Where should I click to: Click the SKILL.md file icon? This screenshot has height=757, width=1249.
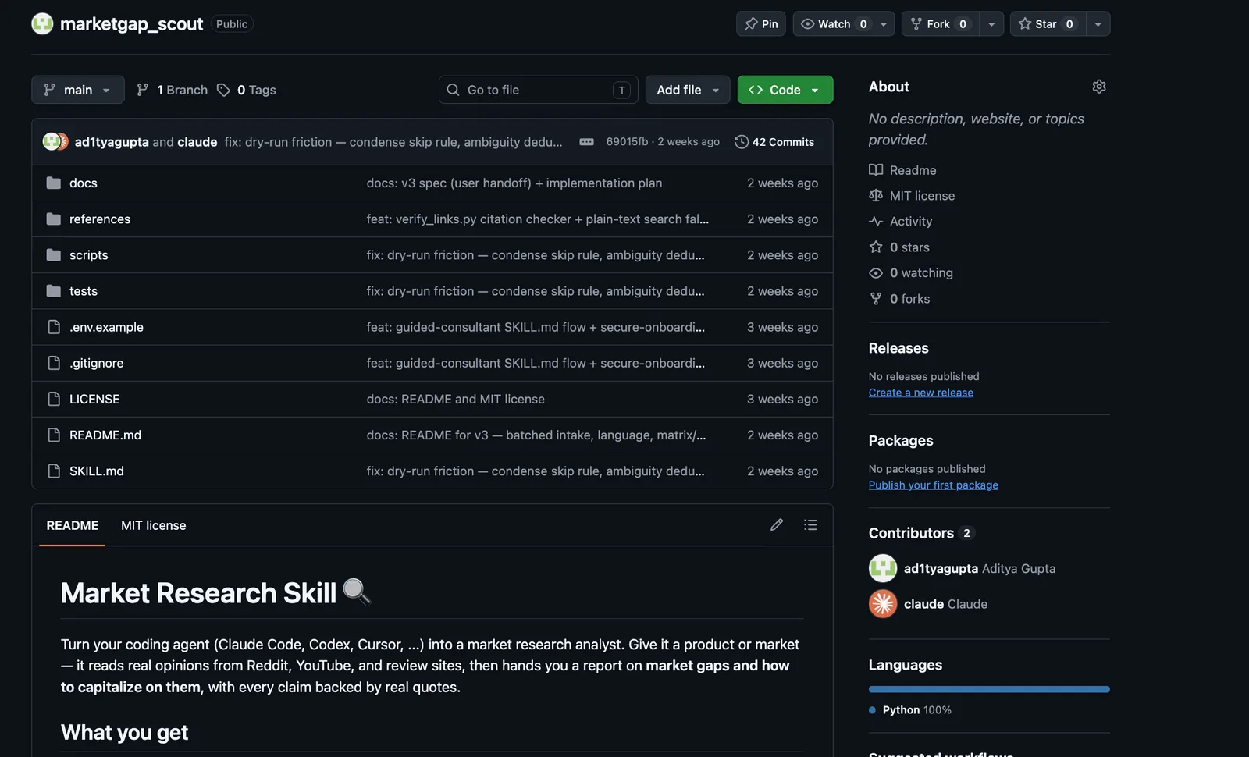(54, 471)
